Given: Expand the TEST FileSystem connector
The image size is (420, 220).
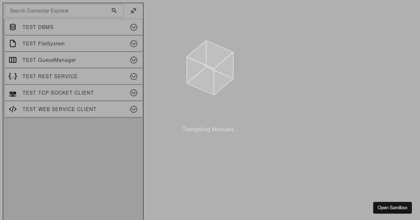Looking at the screenshot, I should click(x=134, y=43).
